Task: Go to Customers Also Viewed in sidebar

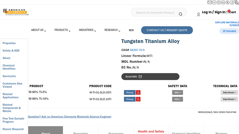Action: [x=12, y=85]
